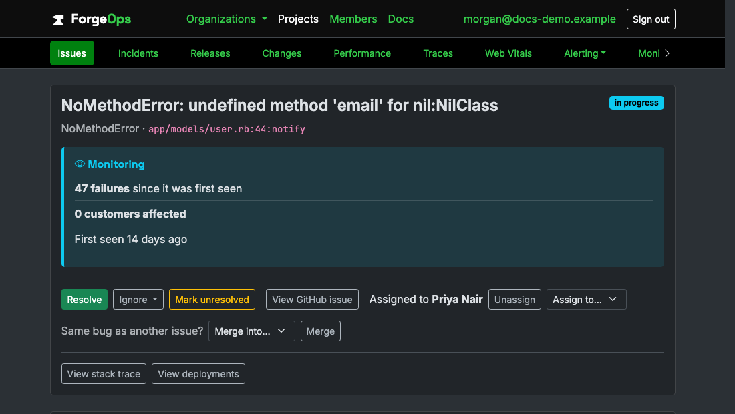Select the Issues tab
735x414 pixels.
point(72,53)
